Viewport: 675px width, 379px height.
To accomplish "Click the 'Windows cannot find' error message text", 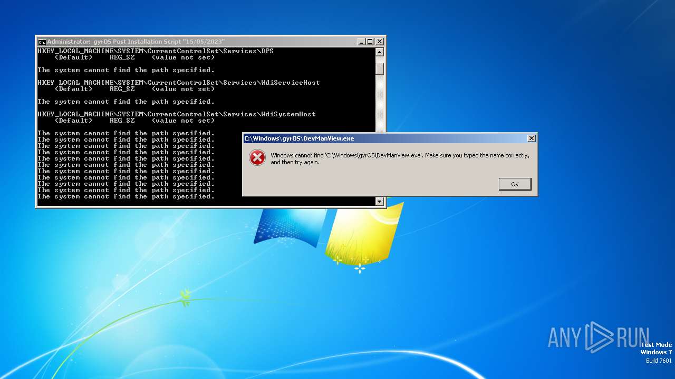I will [400, 158].
